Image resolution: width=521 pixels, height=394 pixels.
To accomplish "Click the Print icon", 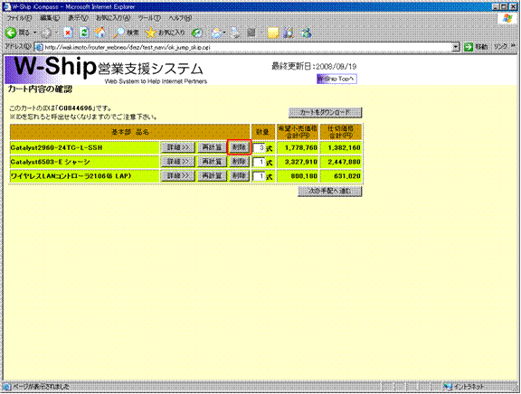I will tap(235, 33).
